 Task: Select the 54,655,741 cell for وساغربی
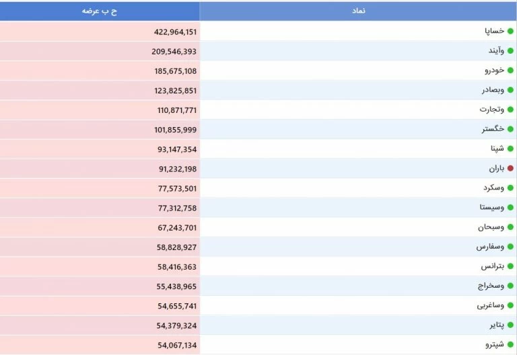point(177,306)
